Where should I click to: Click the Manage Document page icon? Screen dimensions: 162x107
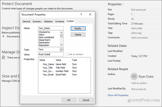coord(3,57)
